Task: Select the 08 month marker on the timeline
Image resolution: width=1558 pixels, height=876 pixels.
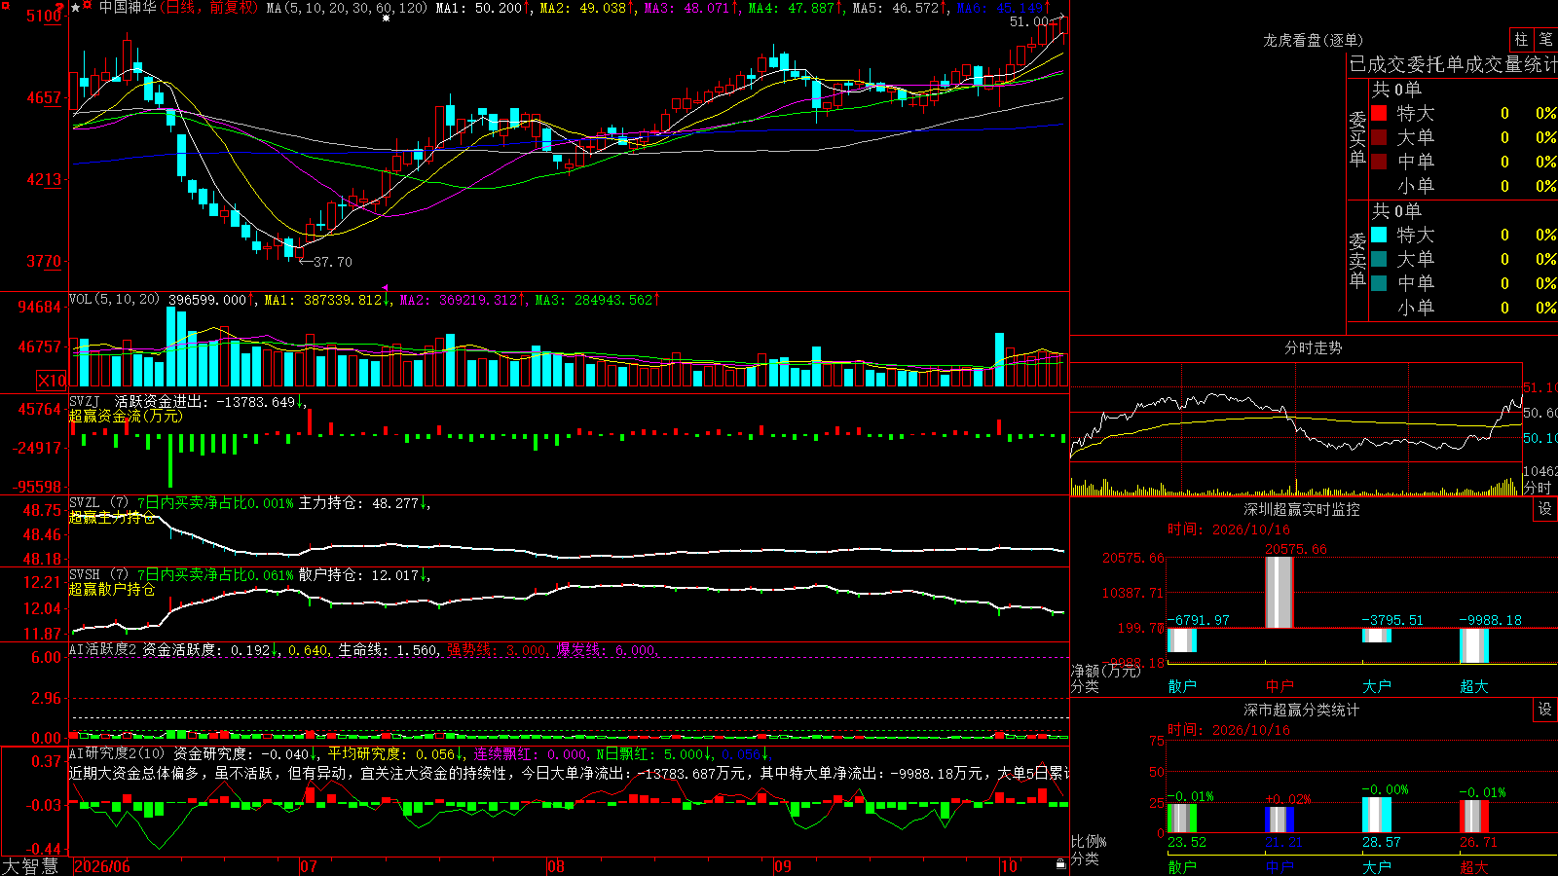Action: coord(555,866)
